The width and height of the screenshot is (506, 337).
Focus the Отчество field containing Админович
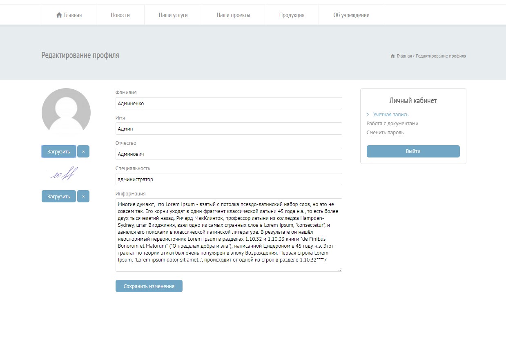[x=229, y=154]
